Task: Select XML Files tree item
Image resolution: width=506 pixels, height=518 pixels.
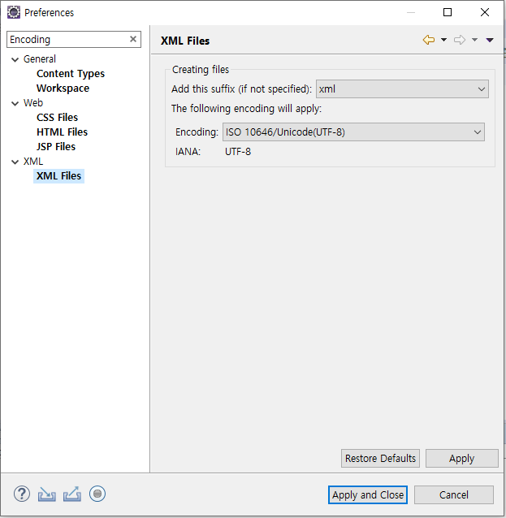Action: pos(58,175)
